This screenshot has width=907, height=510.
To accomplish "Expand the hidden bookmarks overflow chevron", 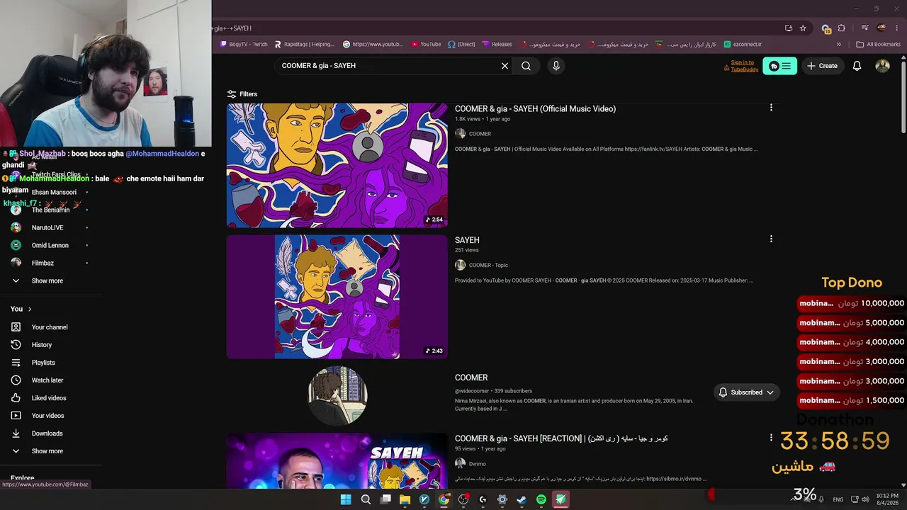I will [x=839, y=45].
